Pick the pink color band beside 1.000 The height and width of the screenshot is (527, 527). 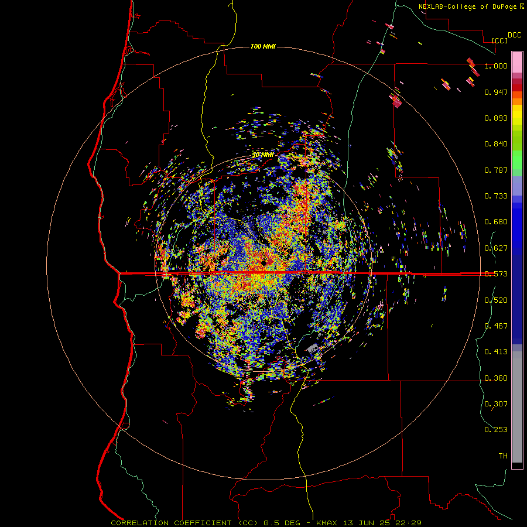coord(517,63)
